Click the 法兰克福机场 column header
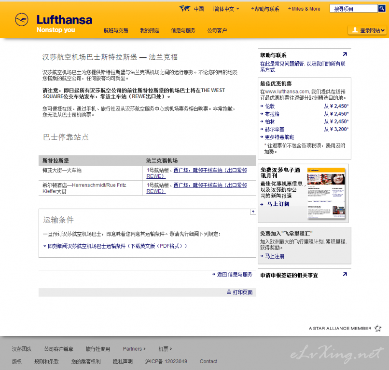 pyautogui.click(x=162, y=160)
